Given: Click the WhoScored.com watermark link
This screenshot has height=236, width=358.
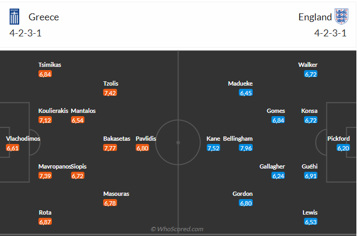Looking at the screenshot, I should coord(177,229).
